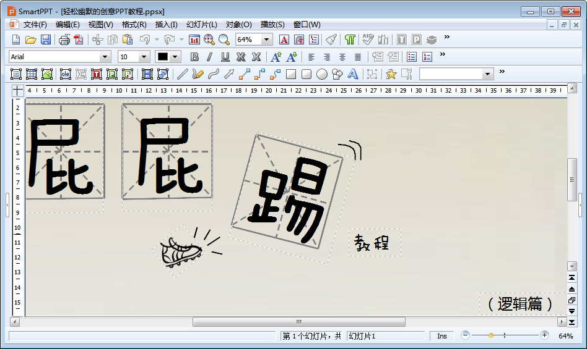Toggle bold formatting
The height and width of the screenshot is (349, 587).
194,57
